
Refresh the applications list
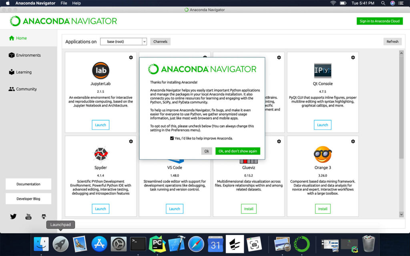(x=392, y=42)
